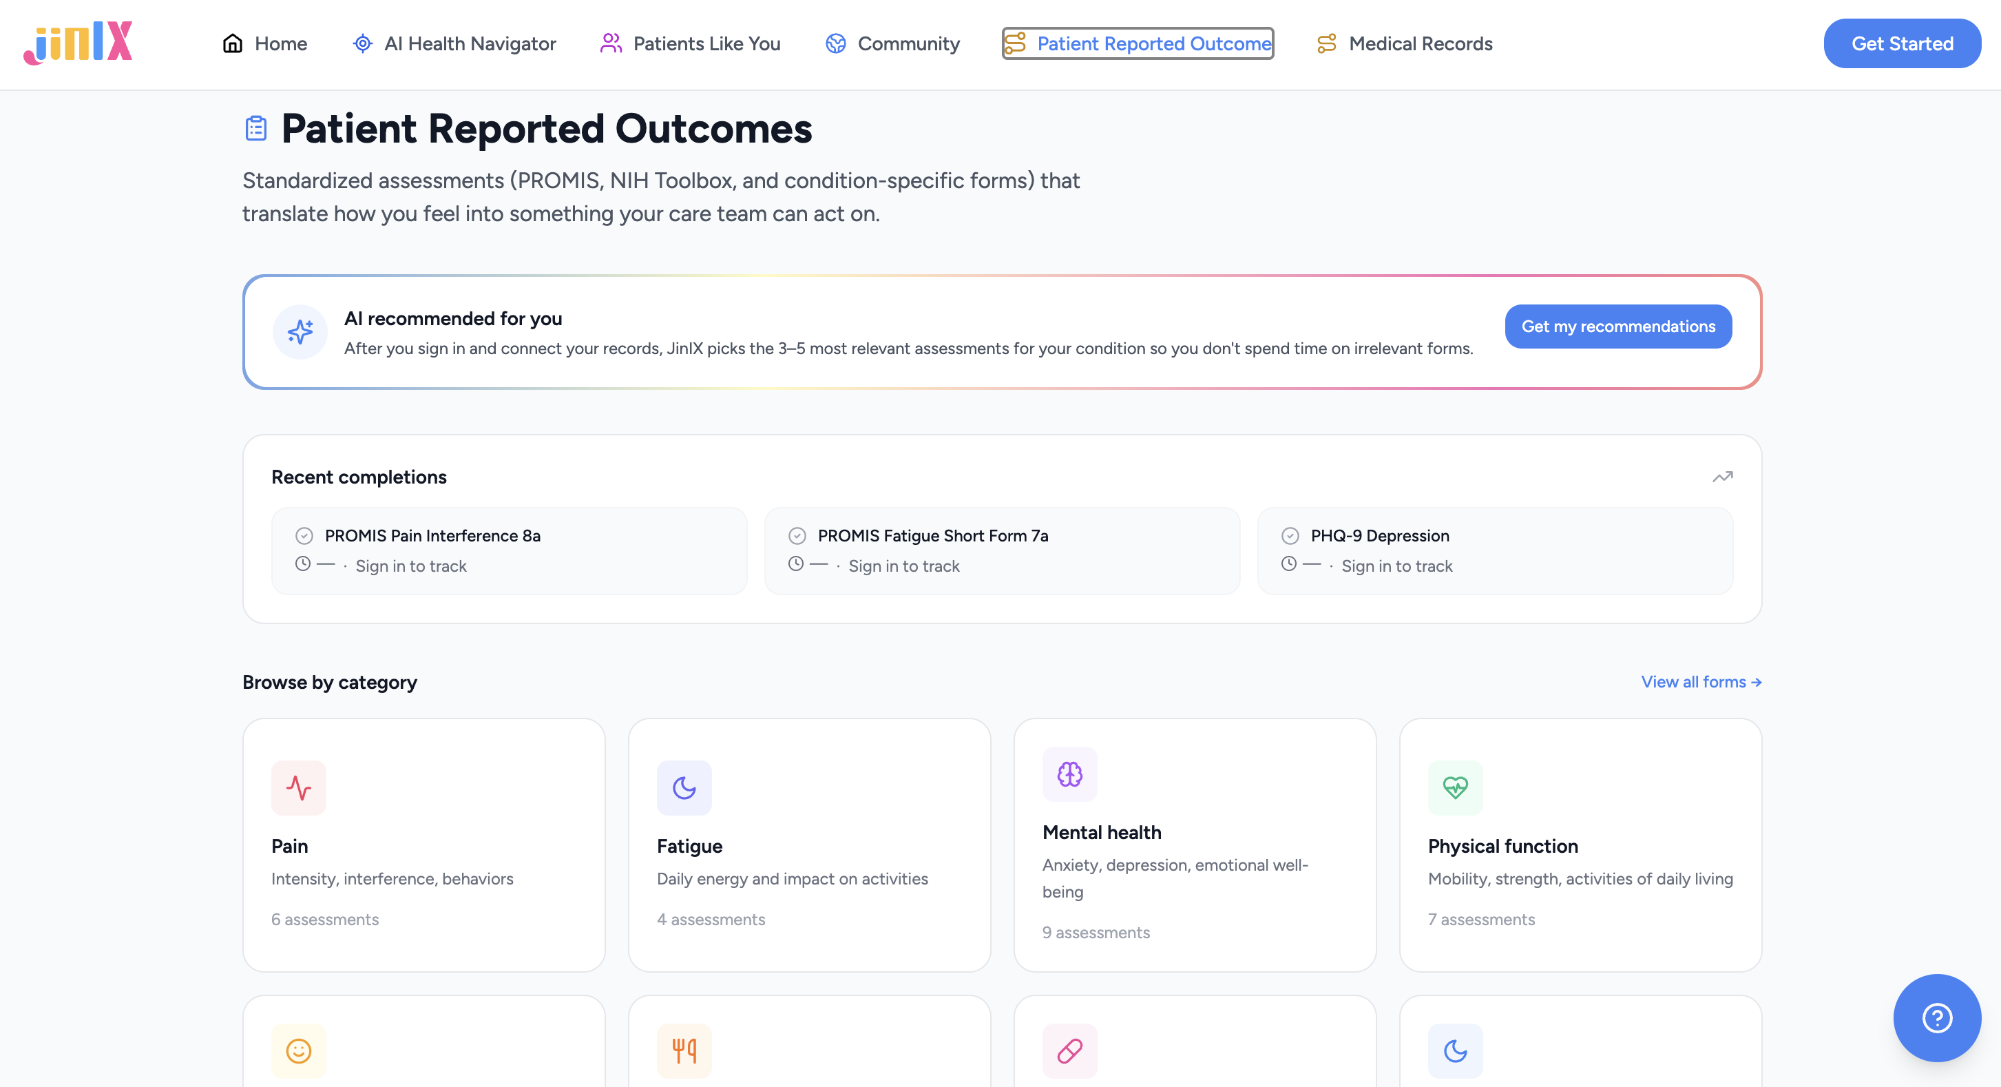Click '4 assessments' text

pyautogui.click(x=711, y=919)
